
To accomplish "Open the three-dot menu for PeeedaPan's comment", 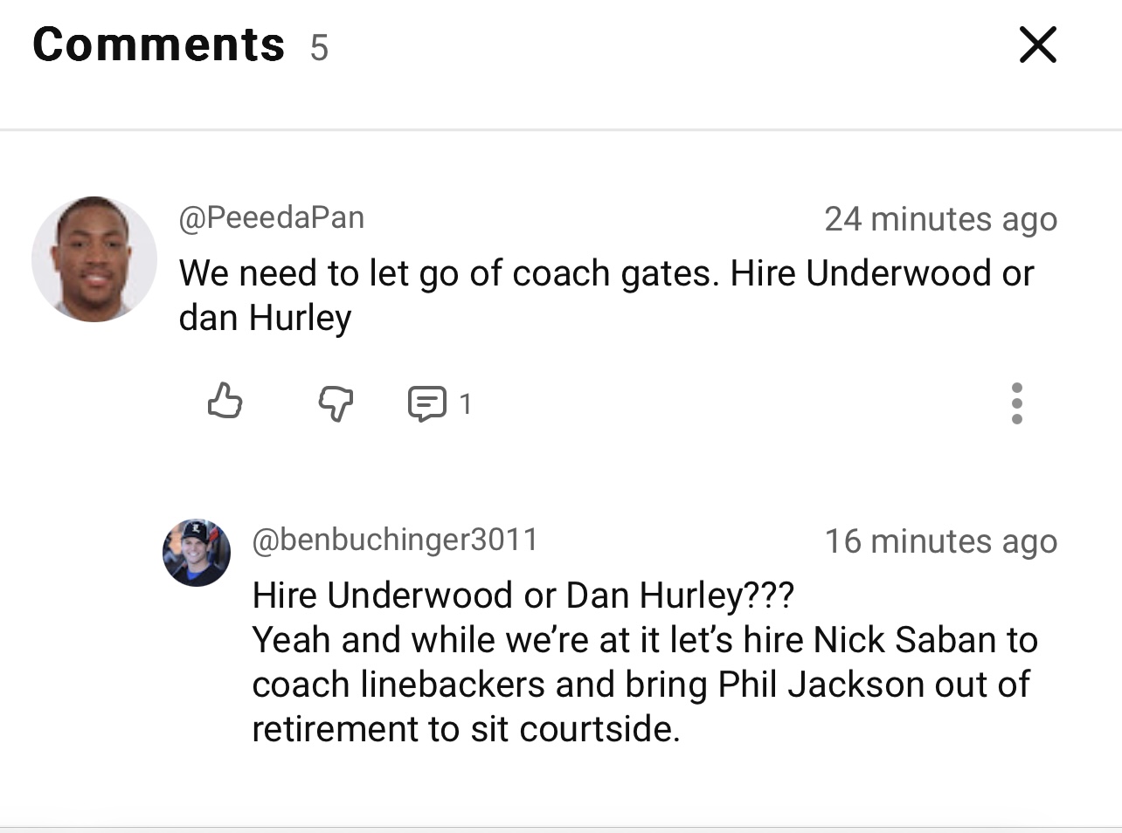I will (x=1016, y=403).
